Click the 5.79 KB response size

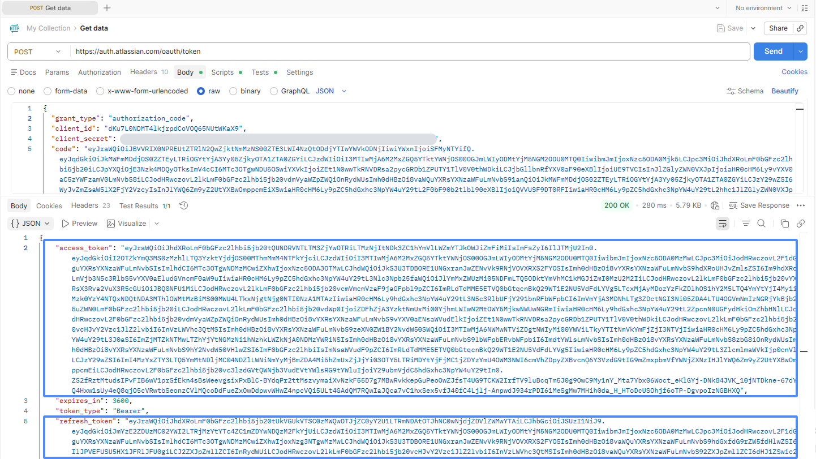click(x=688, y=205)
